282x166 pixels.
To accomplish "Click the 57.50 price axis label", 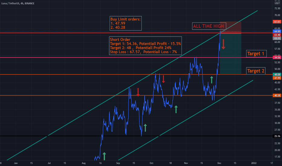I will (277, 49).
